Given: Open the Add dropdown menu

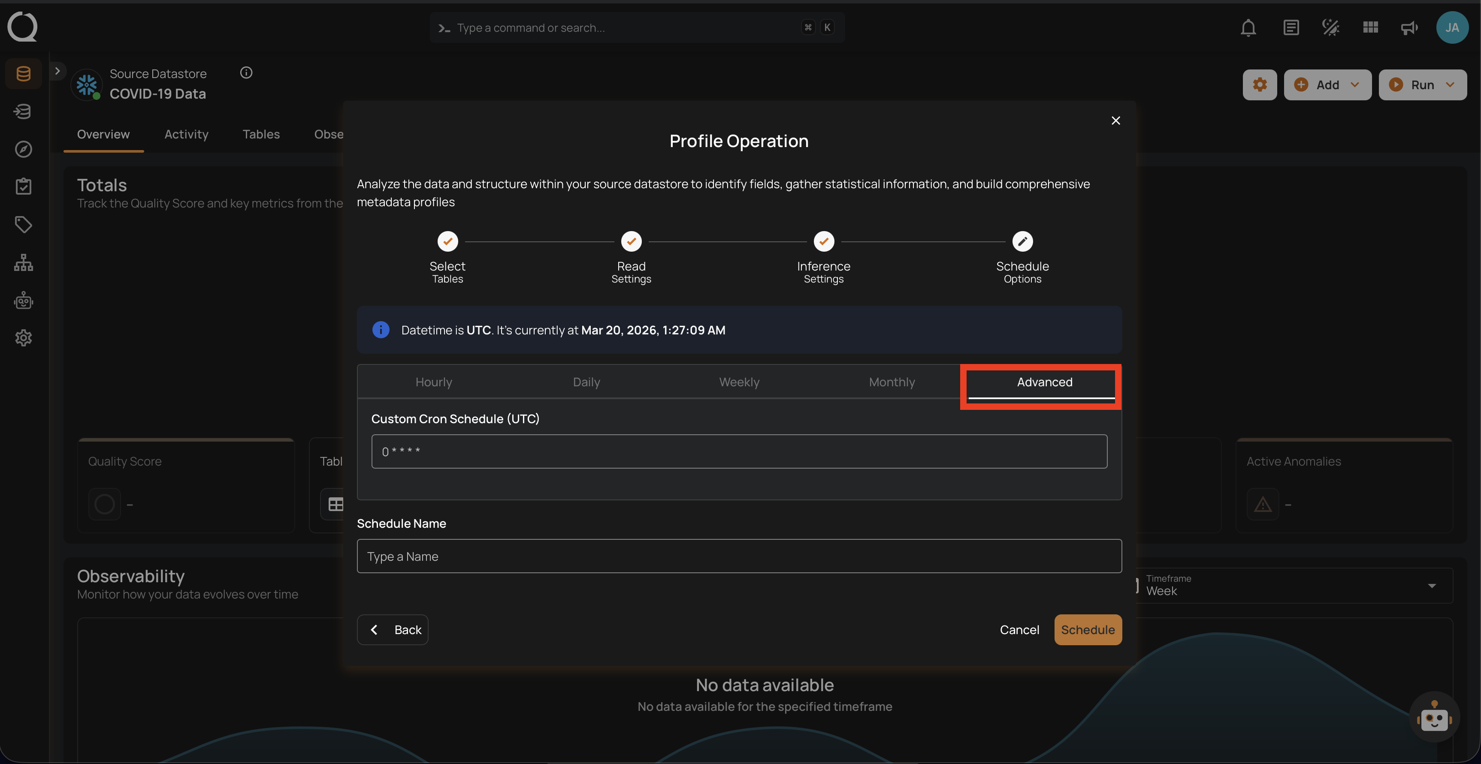Looking at the screenshot, I should point(1327,84).
